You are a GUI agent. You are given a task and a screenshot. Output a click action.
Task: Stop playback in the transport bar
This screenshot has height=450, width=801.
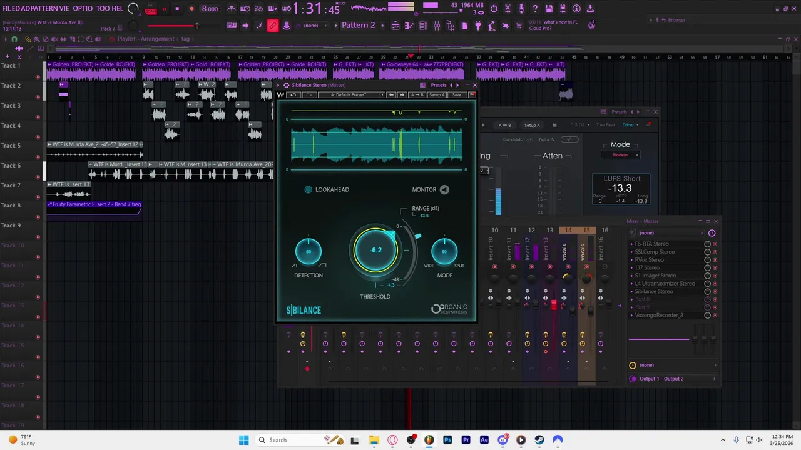pyautogui.click(x=177, y=9)
